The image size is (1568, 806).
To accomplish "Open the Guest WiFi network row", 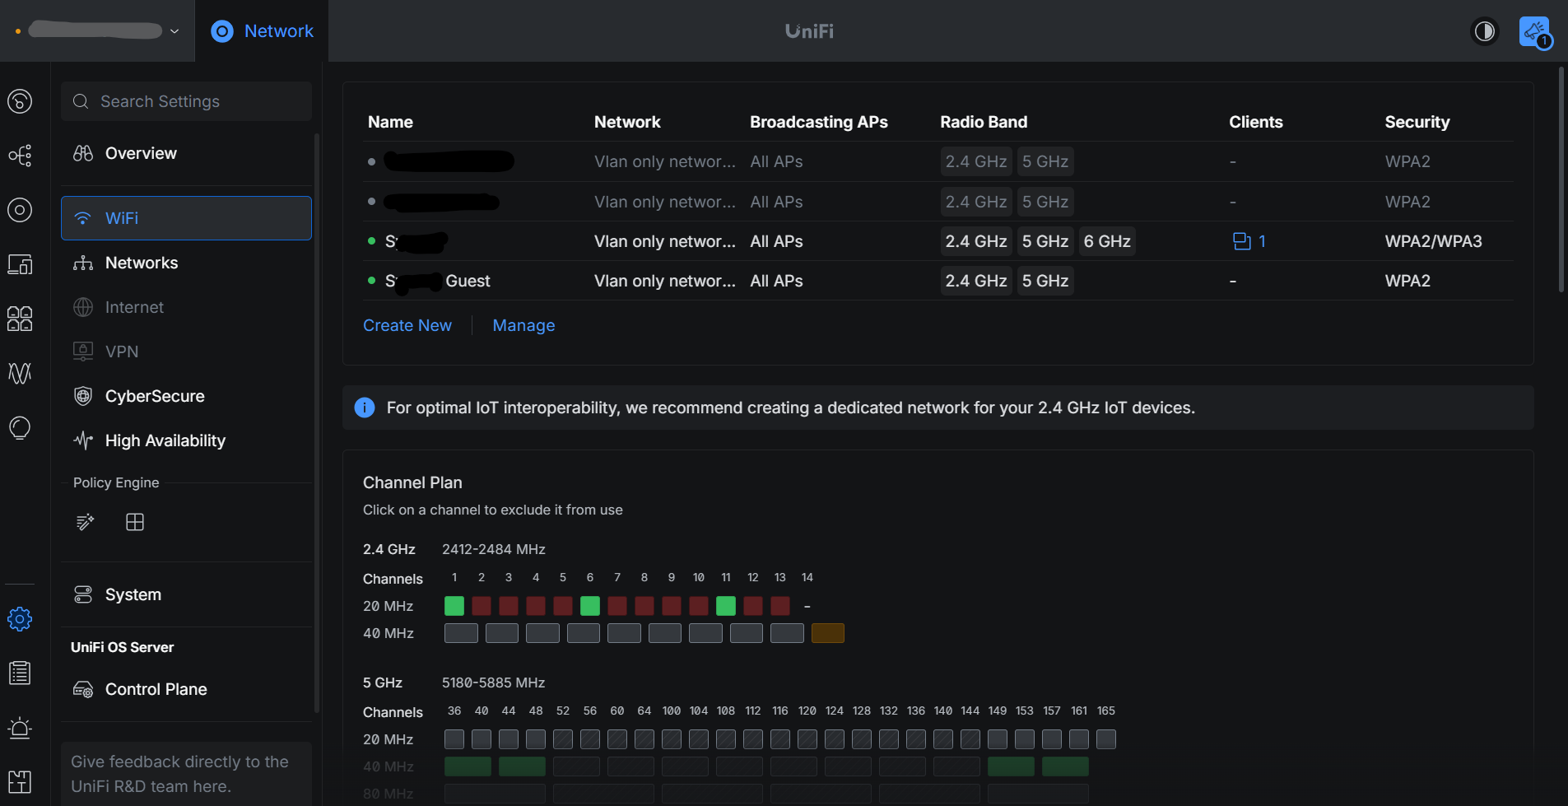I will pos(938,281).
